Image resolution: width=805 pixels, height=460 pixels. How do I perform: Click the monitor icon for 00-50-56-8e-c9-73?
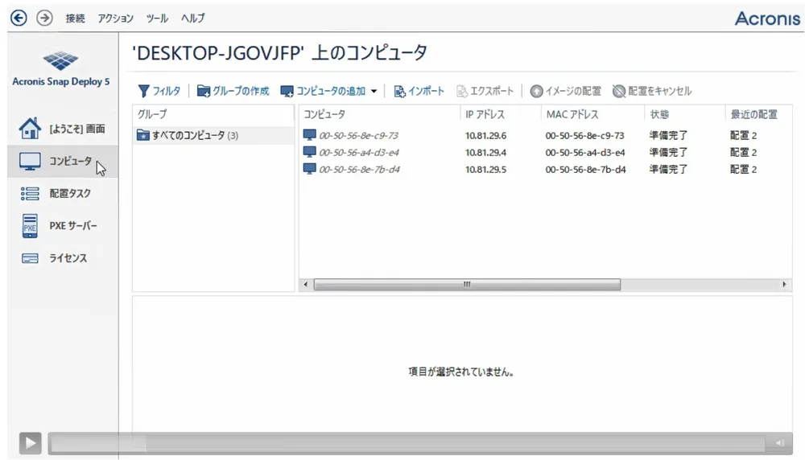point(309,135)
